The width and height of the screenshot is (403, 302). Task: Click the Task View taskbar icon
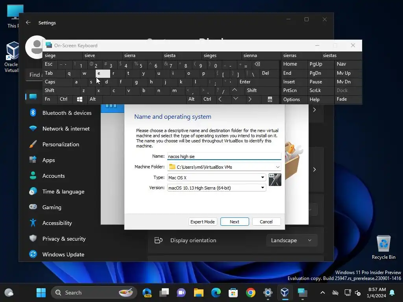point(164,293)
